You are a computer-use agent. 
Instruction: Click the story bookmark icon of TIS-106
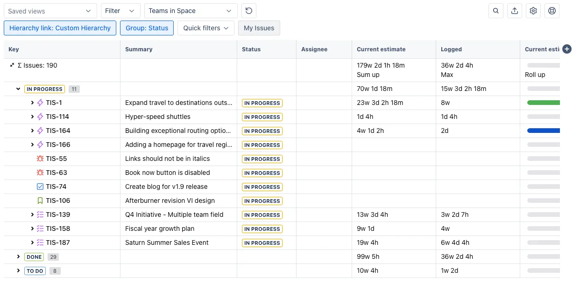click(x=40, y=201)
